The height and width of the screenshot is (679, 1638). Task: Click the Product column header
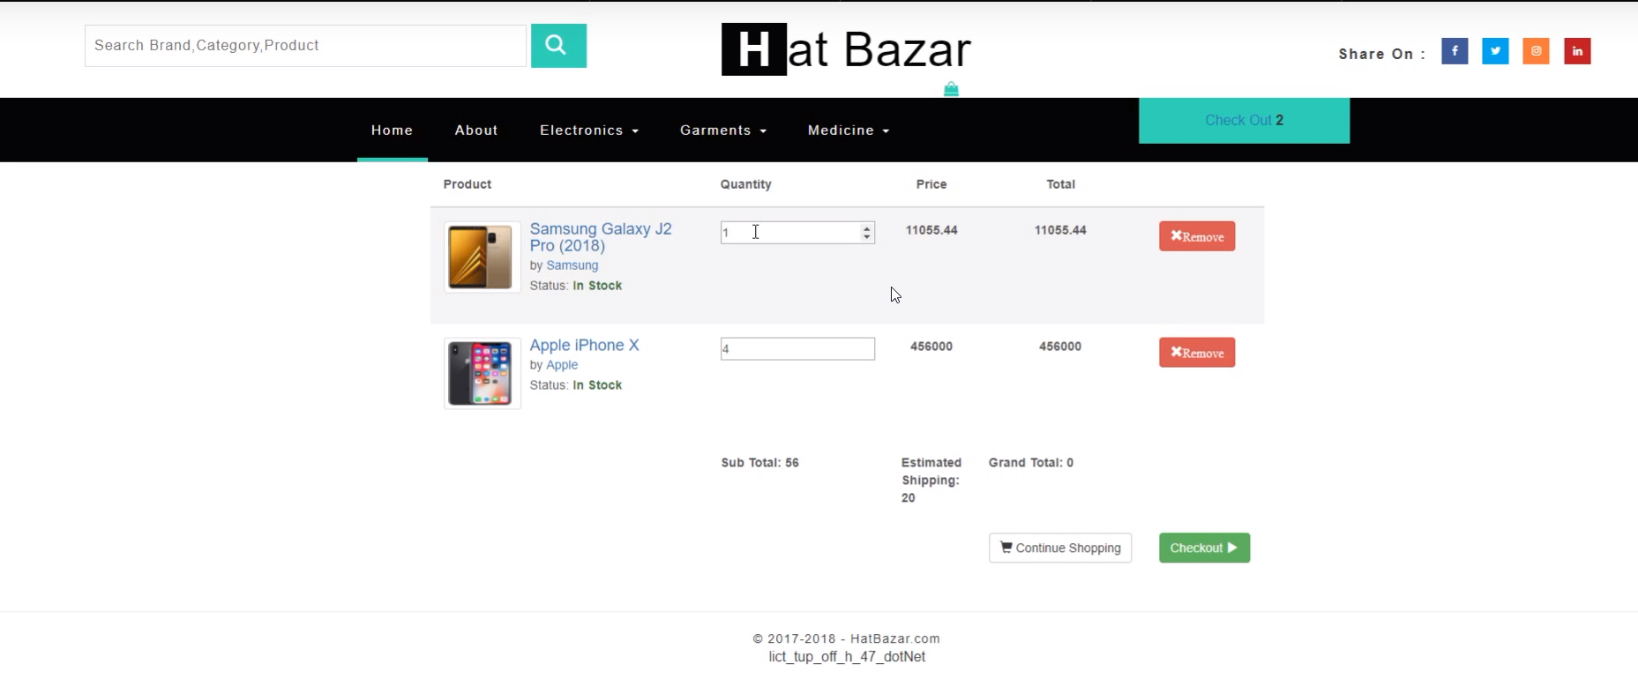point(467,184)
